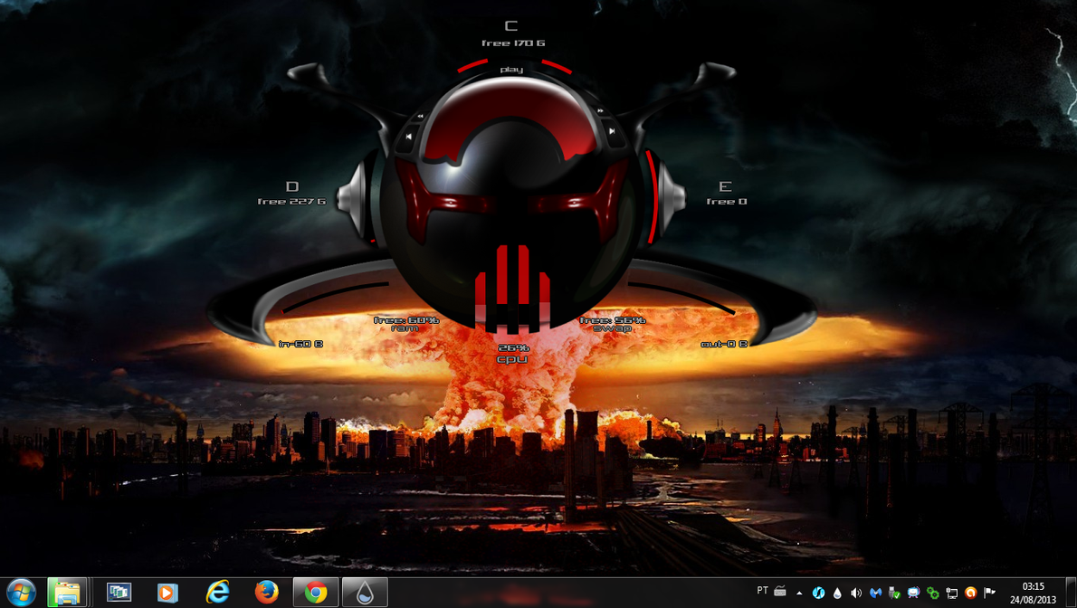Open Windows Explorer from the taskbar

click(x=68, y=593)
